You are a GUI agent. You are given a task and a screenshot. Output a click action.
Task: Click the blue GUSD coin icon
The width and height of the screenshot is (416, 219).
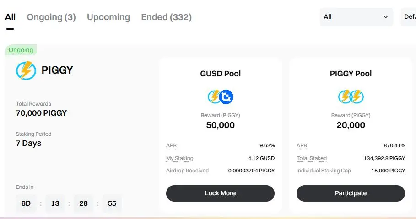point(226,96)
